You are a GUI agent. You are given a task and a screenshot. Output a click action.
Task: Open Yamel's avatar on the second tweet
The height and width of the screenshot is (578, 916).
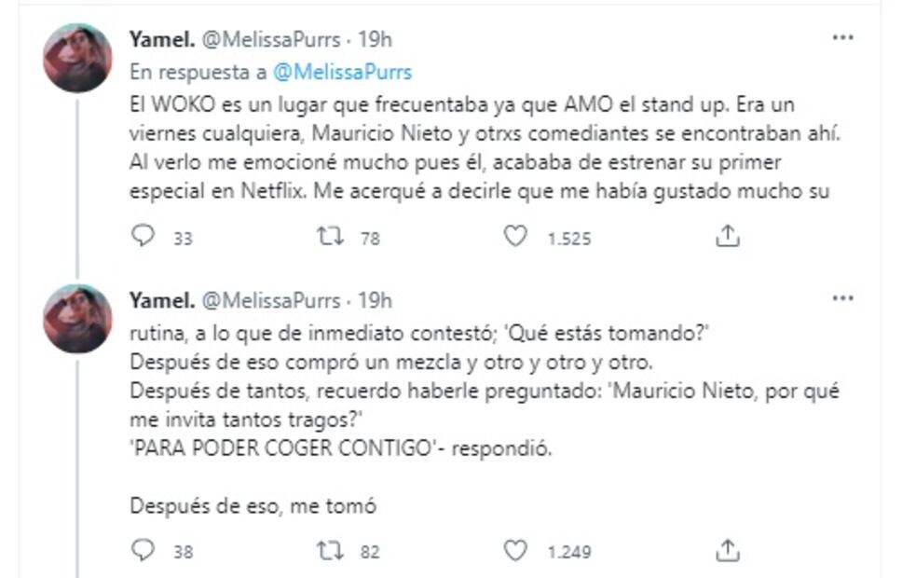point(77,319)
